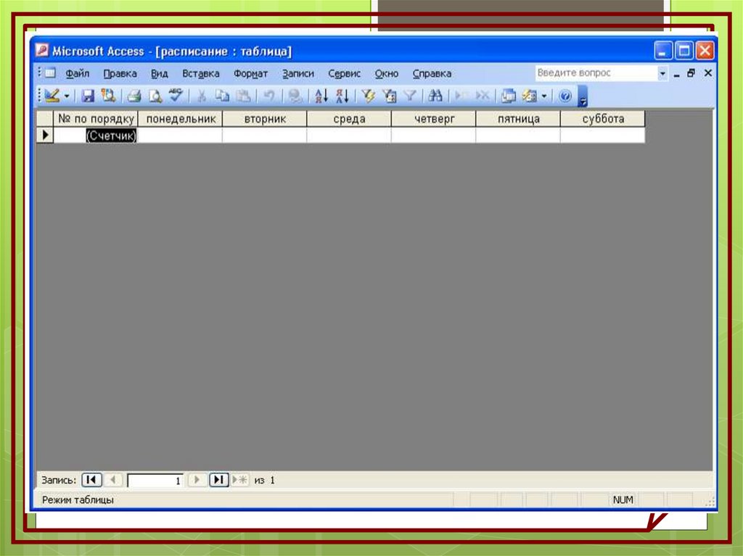Click the ABC Spelling check icon

[176, 96]
